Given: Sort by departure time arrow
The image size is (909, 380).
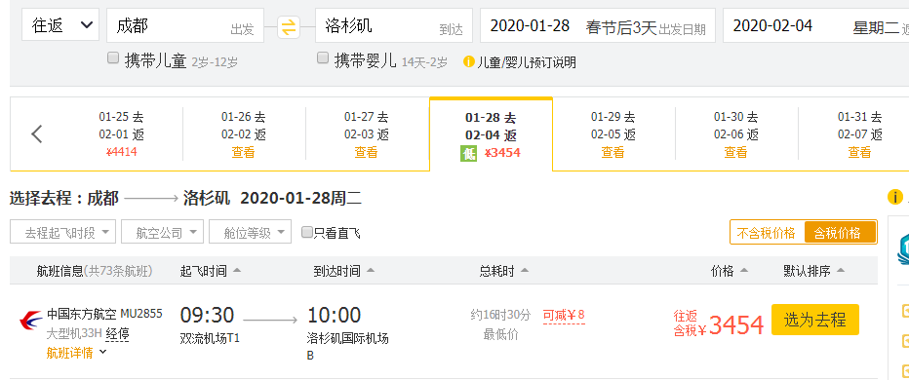Looking at the screenshot, I should tap(237, 271).
